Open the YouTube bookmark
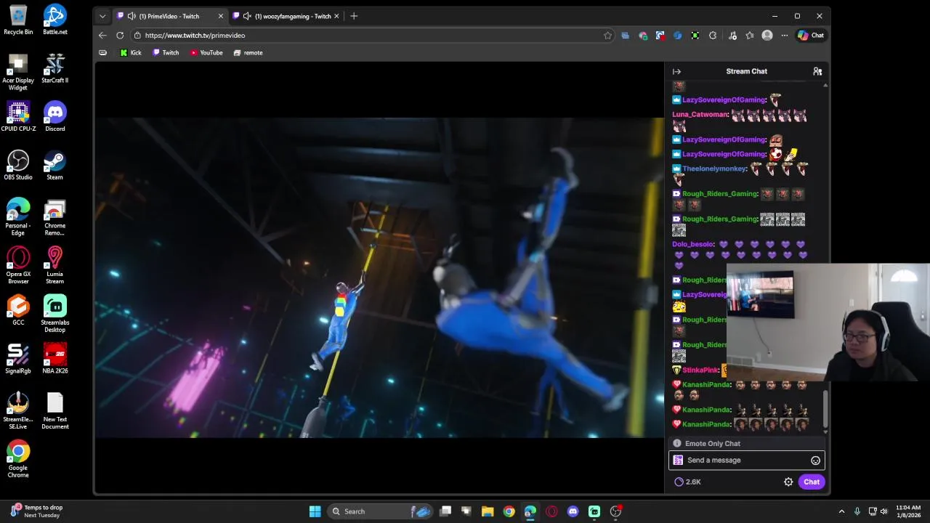Screen dimensions: 930x523 pos(206,52)
